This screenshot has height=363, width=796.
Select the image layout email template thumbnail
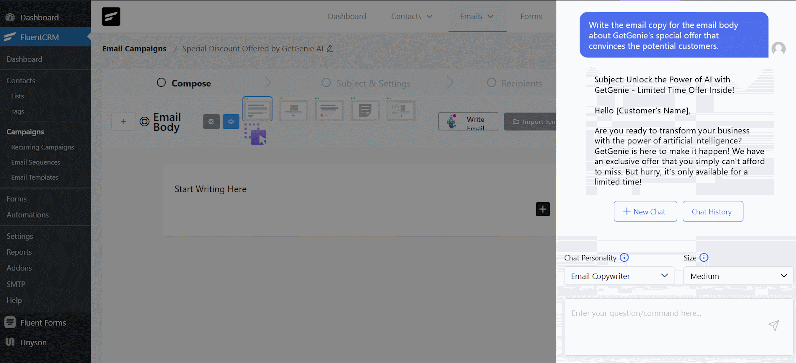(293, 110)
